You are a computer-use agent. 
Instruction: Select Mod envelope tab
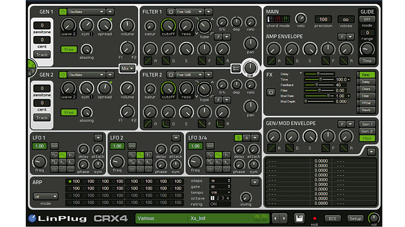click(367, 138)
